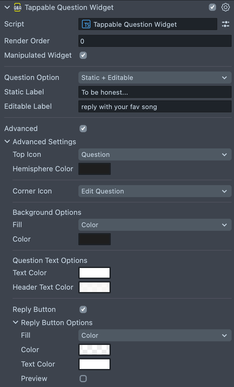Screen dimensions: 234x387
Task: Open Background Options Fill dropdown
Action: pos(155,225)
